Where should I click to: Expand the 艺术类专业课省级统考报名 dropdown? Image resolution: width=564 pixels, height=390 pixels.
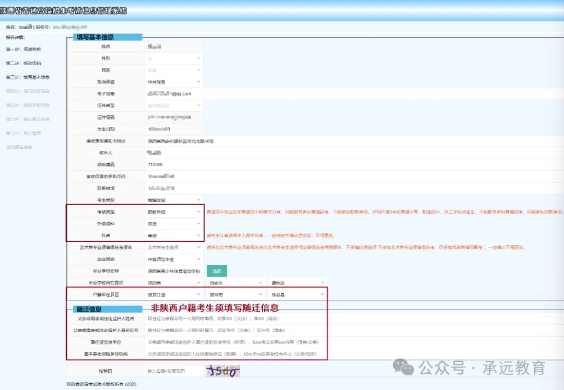174,247
